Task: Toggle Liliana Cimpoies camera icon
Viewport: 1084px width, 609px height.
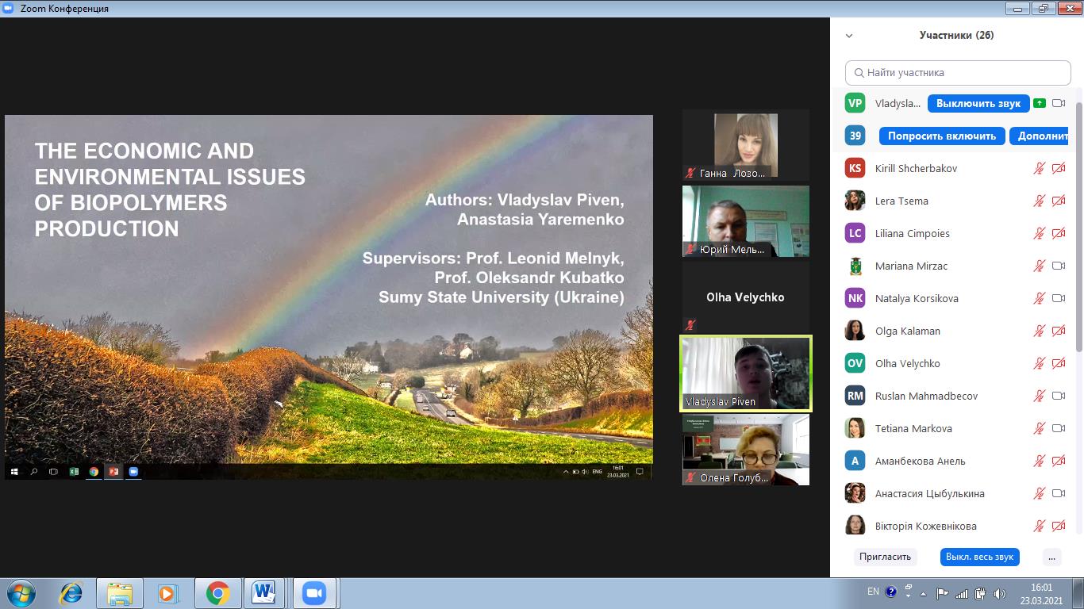Action: [x=1059, y=233]
